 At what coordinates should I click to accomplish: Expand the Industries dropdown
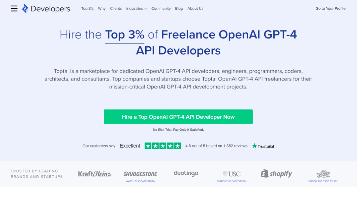tap(136, 9)
